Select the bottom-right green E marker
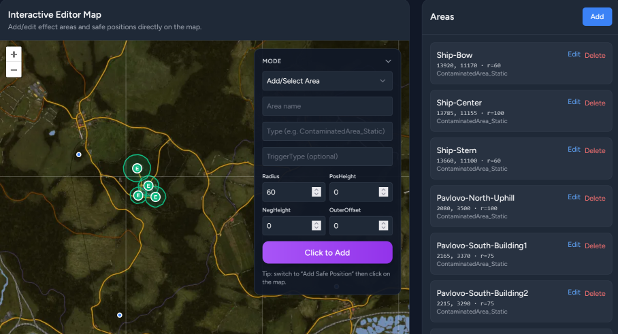This screenshot has height=334, width=618. coord(156,197)
